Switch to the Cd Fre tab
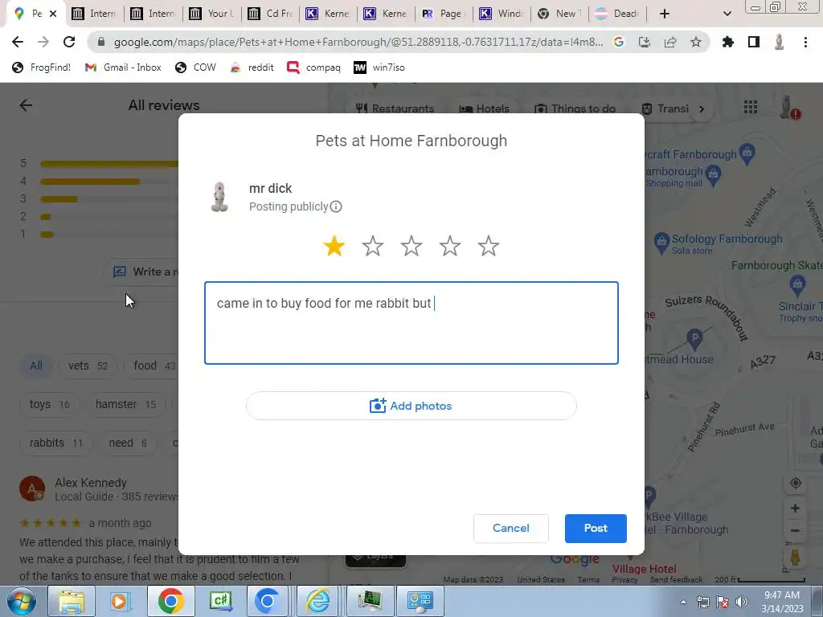Screen dimensions: 823x617 [x=271, y=14]
